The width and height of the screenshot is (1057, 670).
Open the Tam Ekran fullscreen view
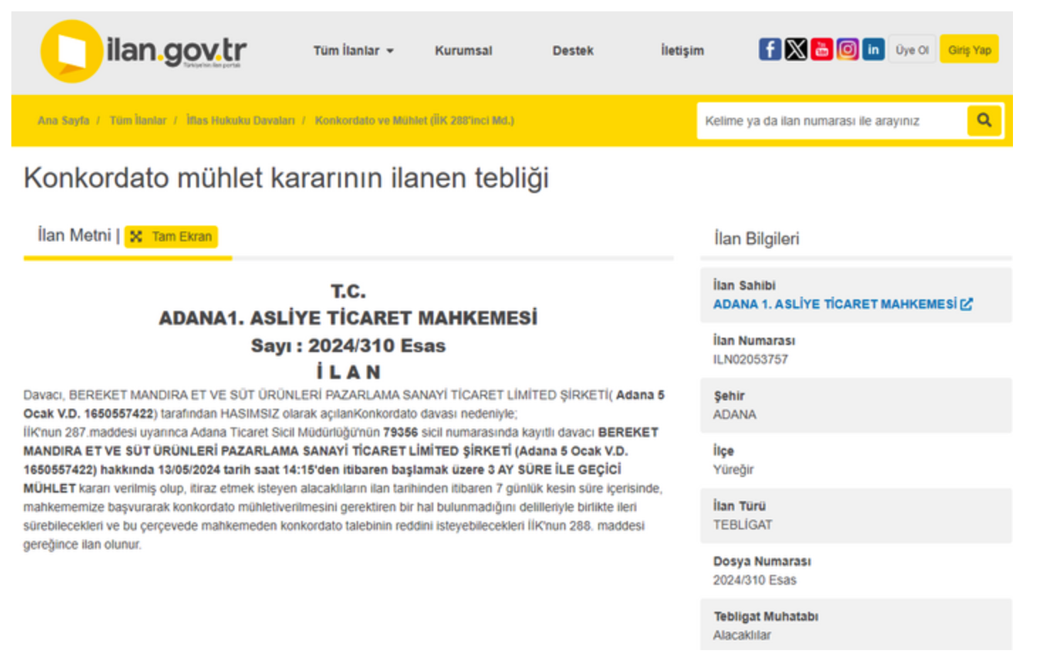point(170,236)
